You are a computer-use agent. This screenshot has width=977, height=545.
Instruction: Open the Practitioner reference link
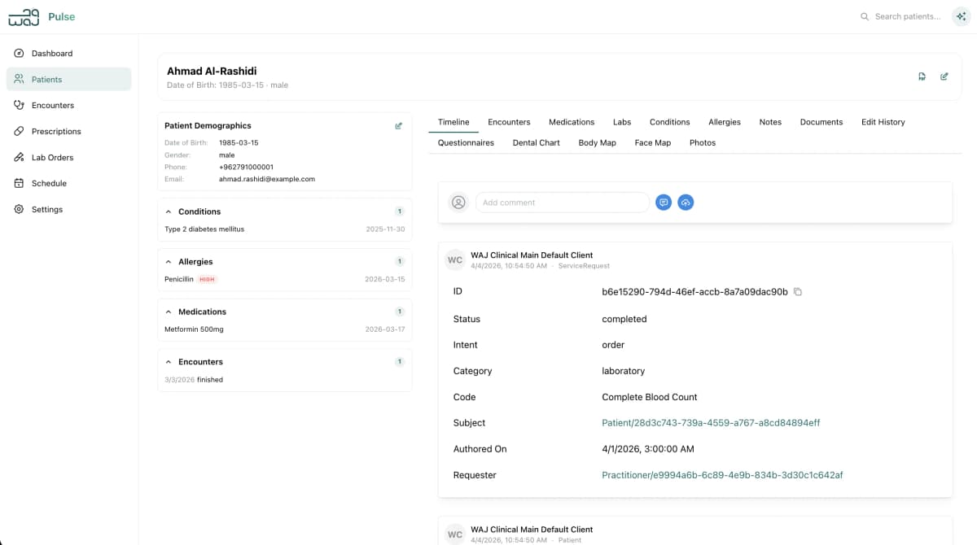(721, 475)
